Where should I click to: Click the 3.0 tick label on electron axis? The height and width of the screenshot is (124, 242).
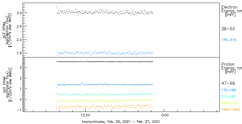[x=18, y=13]
